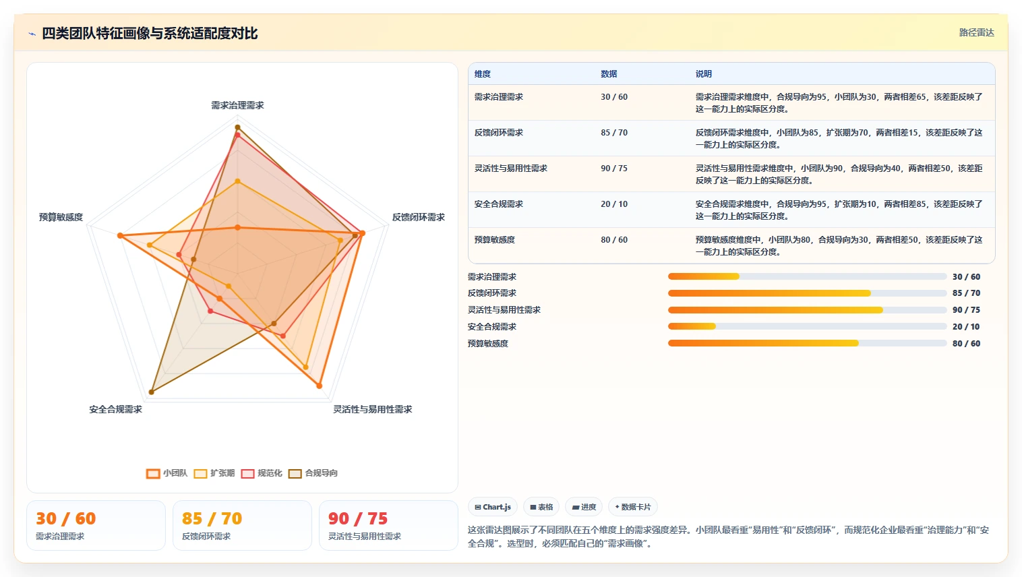Viewport: 1022px width, 577px height.
Task: Click the 80 / 60 progress value label
Action: pos(966,344)
